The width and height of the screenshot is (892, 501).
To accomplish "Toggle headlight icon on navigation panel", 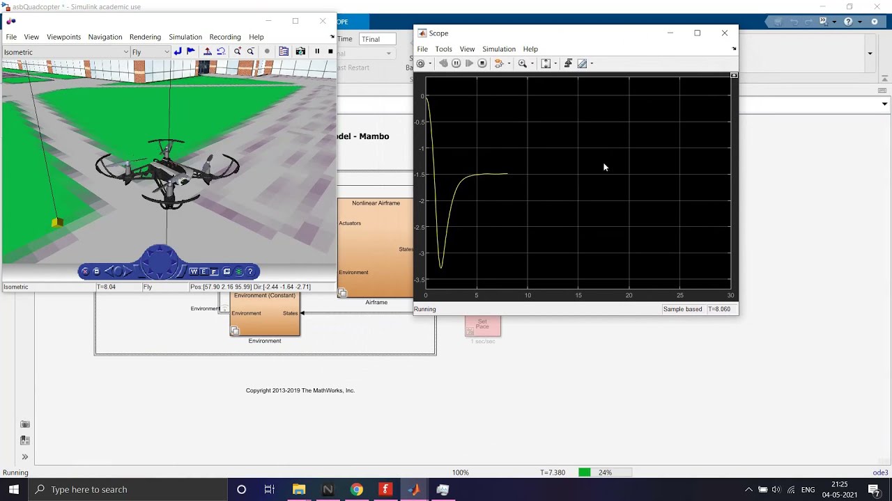I will coord(238,271).
